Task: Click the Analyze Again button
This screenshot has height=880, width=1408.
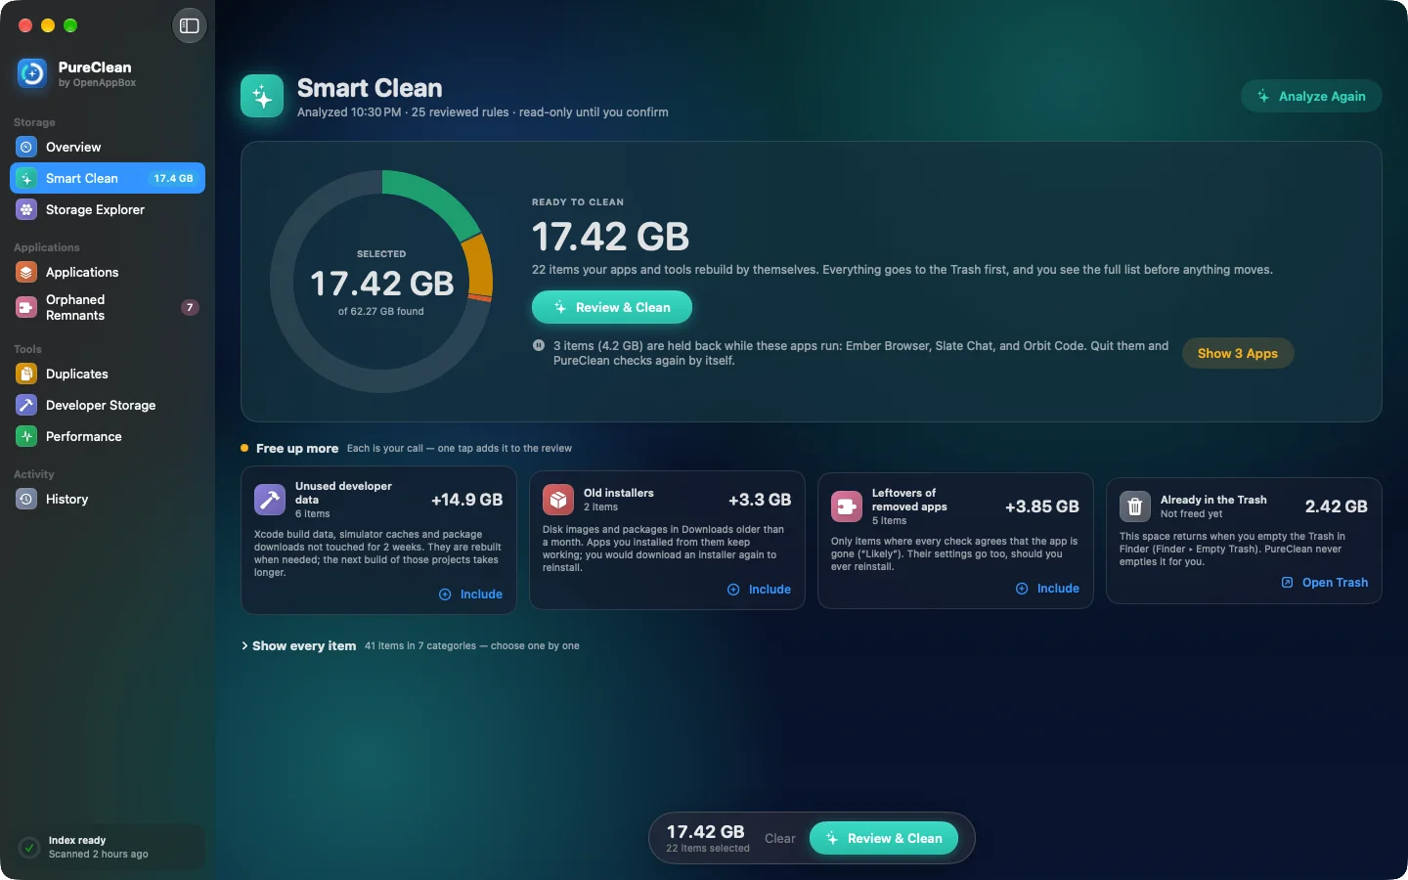Action: 1311,96
